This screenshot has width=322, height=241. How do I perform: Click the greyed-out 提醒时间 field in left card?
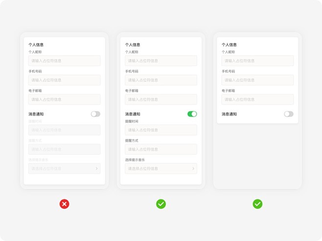coord(64,130)
